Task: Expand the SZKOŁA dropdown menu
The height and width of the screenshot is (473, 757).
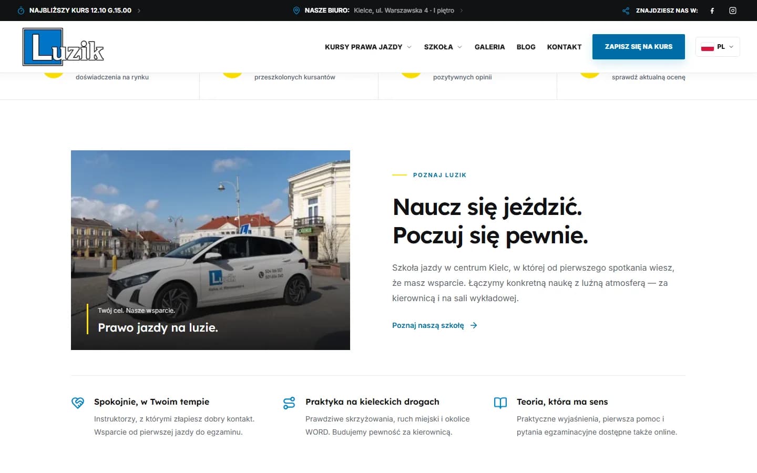Action: pos(443,47)
